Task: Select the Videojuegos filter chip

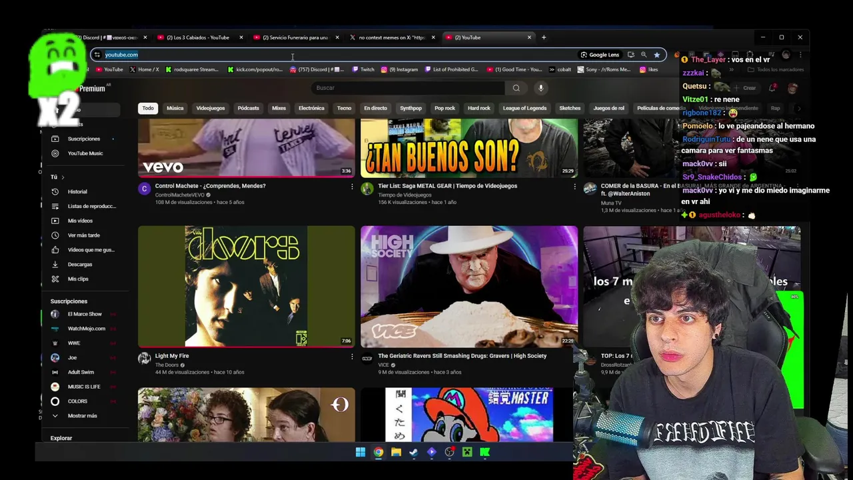Action: 211,108
